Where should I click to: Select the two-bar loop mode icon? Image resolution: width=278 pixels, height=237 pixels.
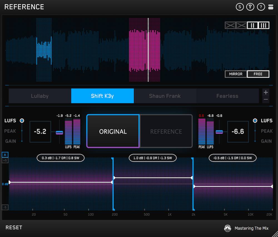point(252,25)
